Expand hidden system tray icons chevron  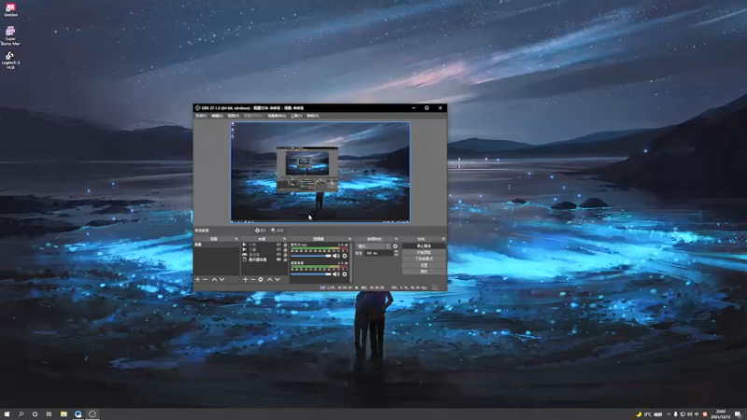(669, 414)
